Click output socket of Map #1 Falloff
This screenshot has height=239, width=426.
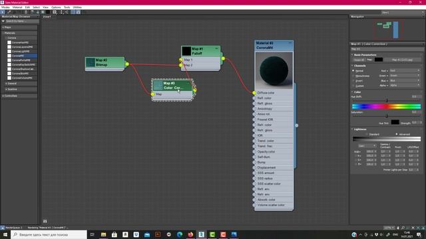click(223, 58)
